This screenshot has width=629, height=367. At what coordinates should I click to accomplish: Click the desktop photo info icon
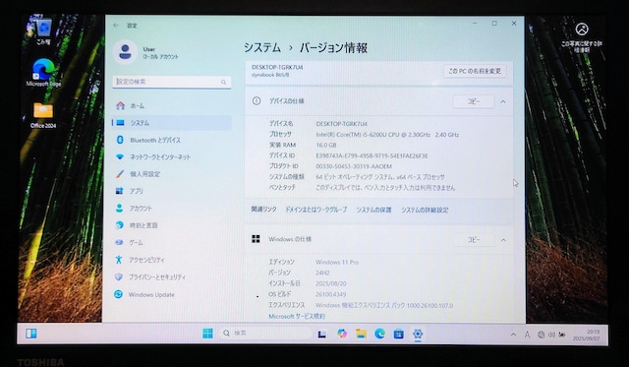[x=582, y=37]
